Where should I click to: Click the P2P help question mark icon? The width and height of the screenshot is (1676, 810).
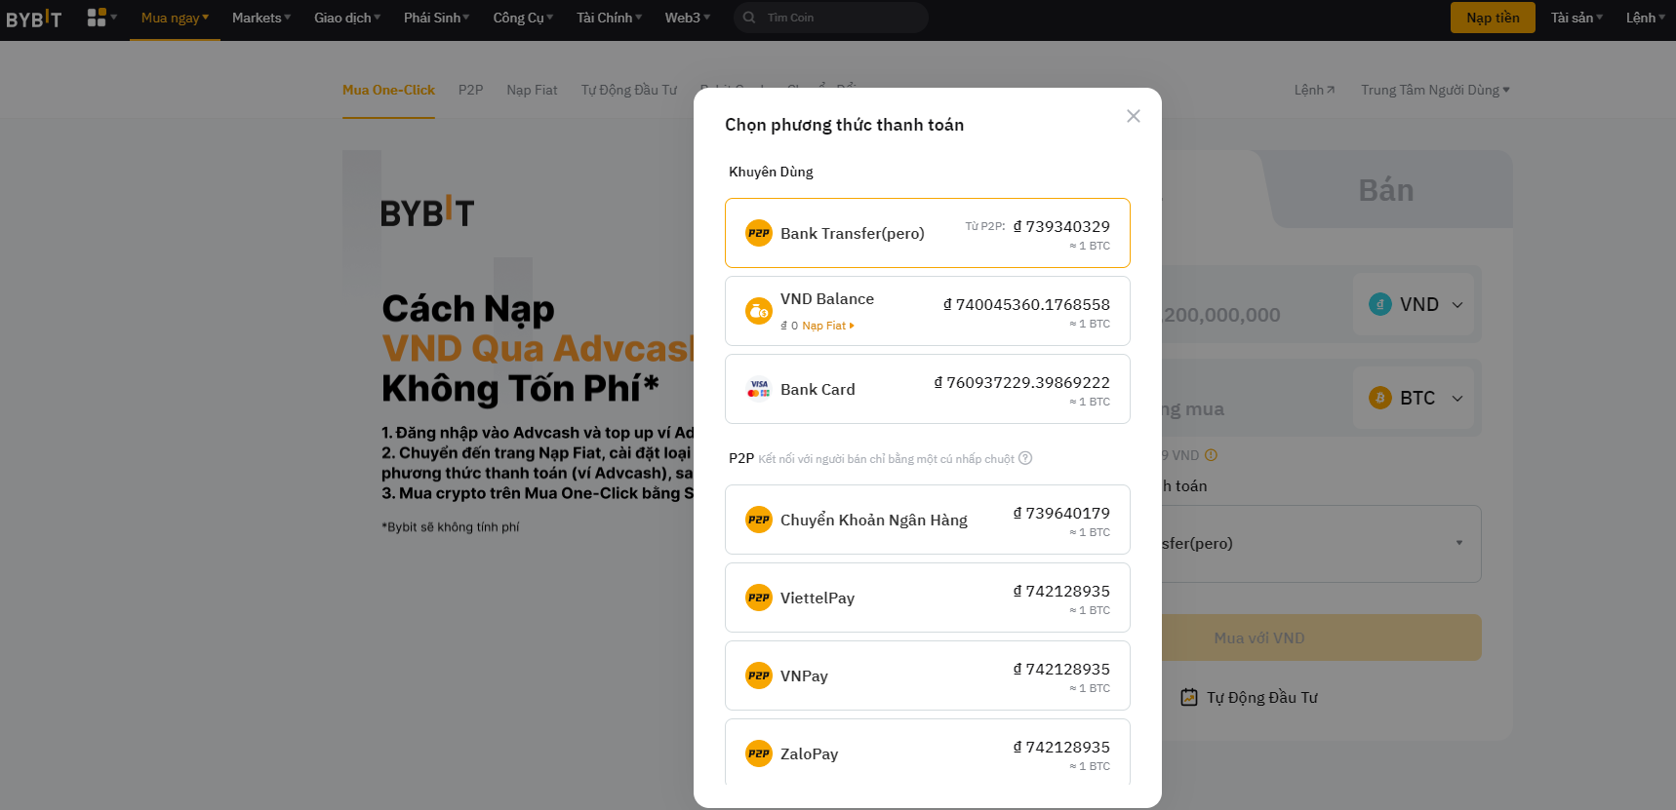[1025, 458]
